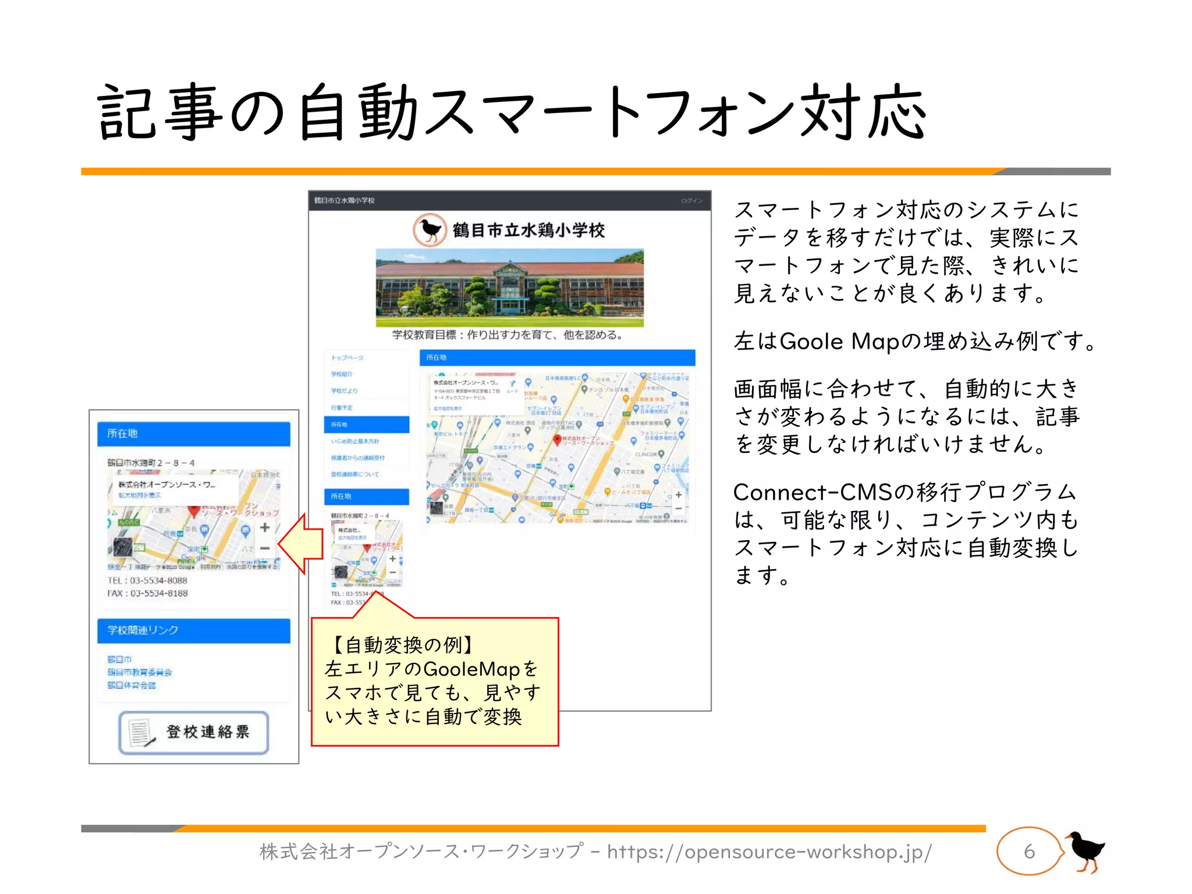Click 拡大地図を表示 in smartphone view map
Viewport: 1192px width, 894px height.
(140, 495)
